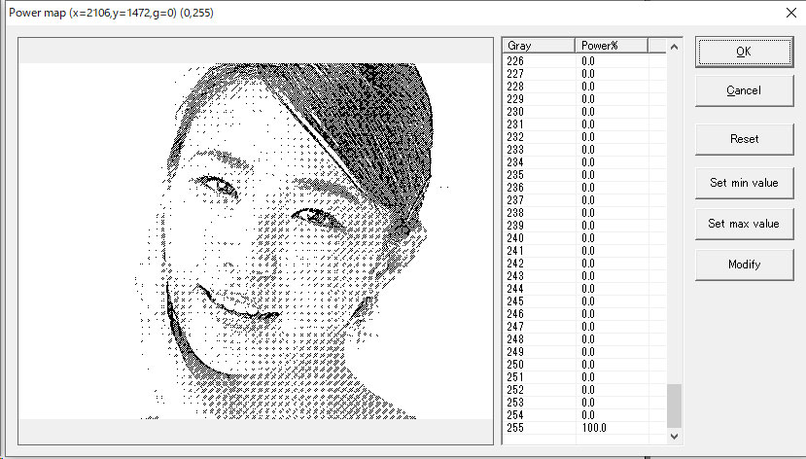Select gray level row 242
Viewport: 806px width, 459px height.
584,264
